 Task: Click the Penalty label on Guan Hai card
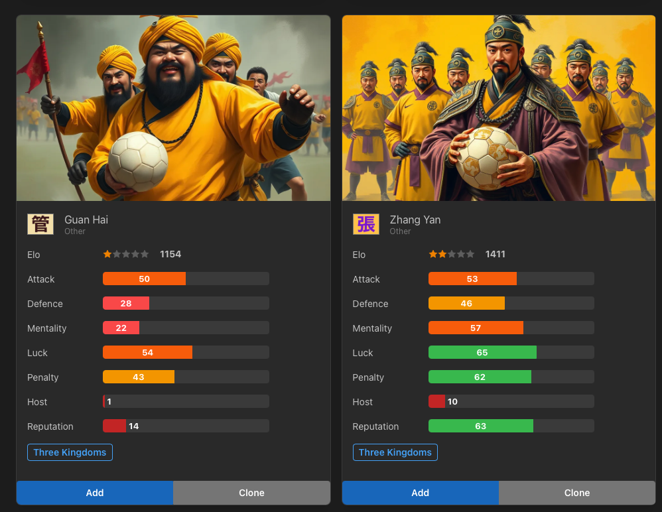coord(42,377)
